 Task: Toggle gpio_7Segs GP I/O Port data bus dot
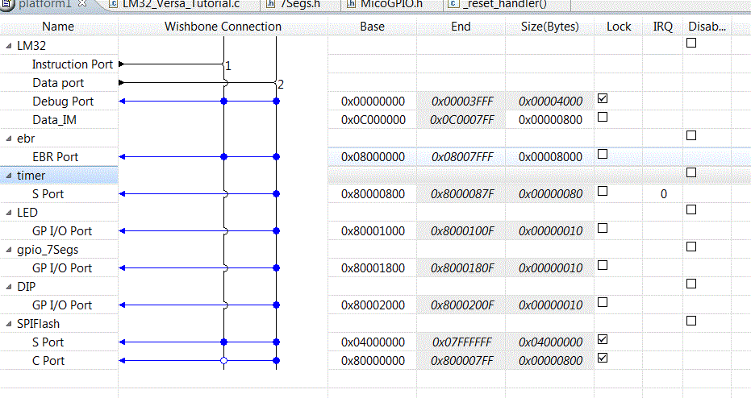point(277,267)
